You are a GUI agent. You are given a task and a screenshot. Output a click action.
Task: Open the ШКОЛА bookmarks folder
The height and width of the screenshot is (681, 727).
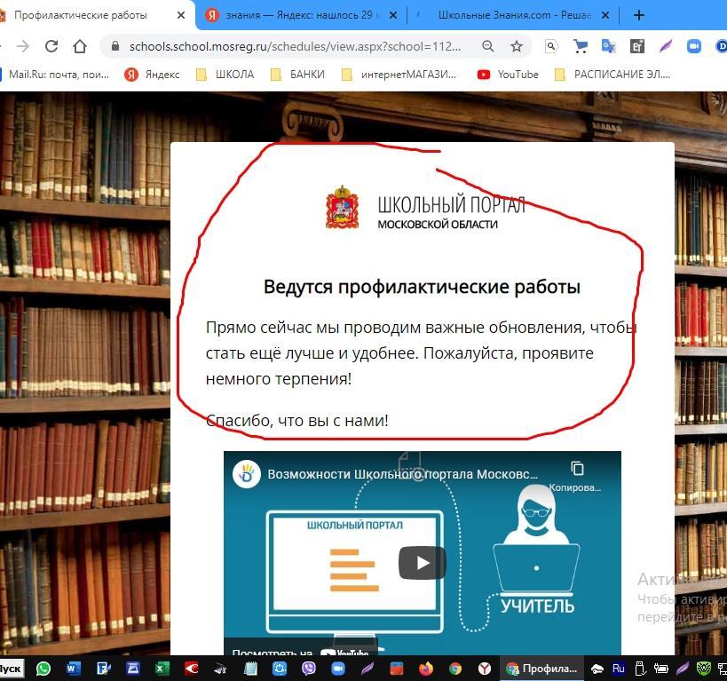click(225, 75)
